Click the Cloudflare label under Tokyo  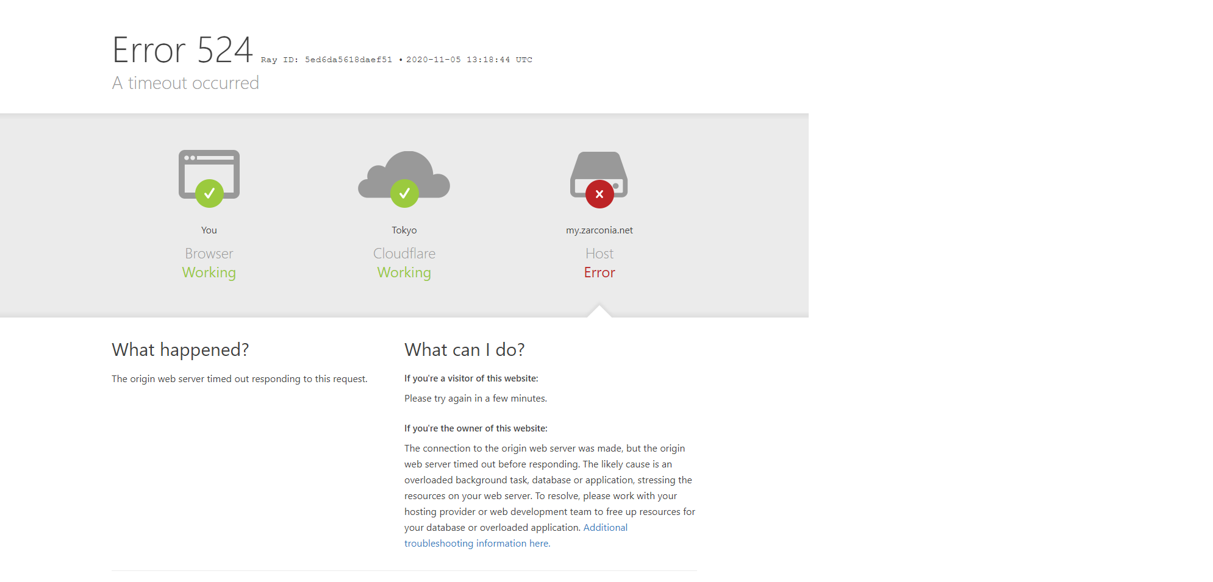(404, 254)
